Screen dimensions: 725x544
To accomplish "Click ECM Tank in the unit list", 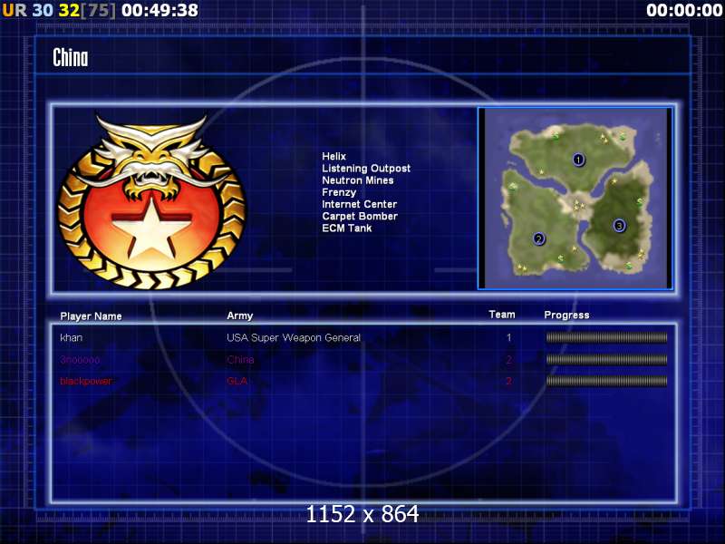I will point(347,228).
